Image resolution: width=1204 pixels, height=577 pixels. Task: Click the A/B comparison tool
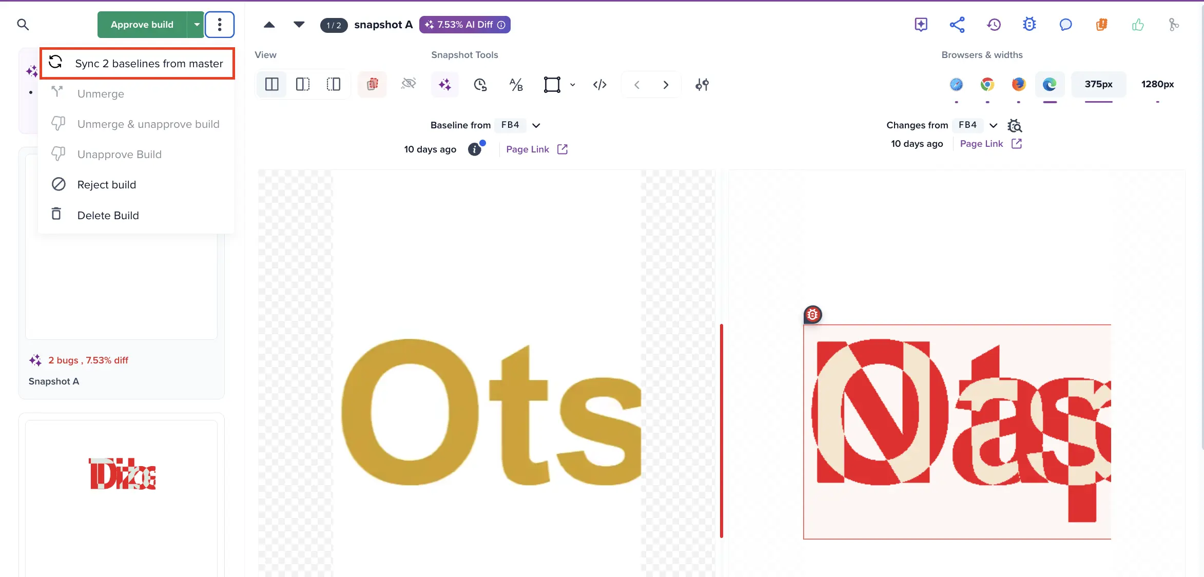point(516,84)
